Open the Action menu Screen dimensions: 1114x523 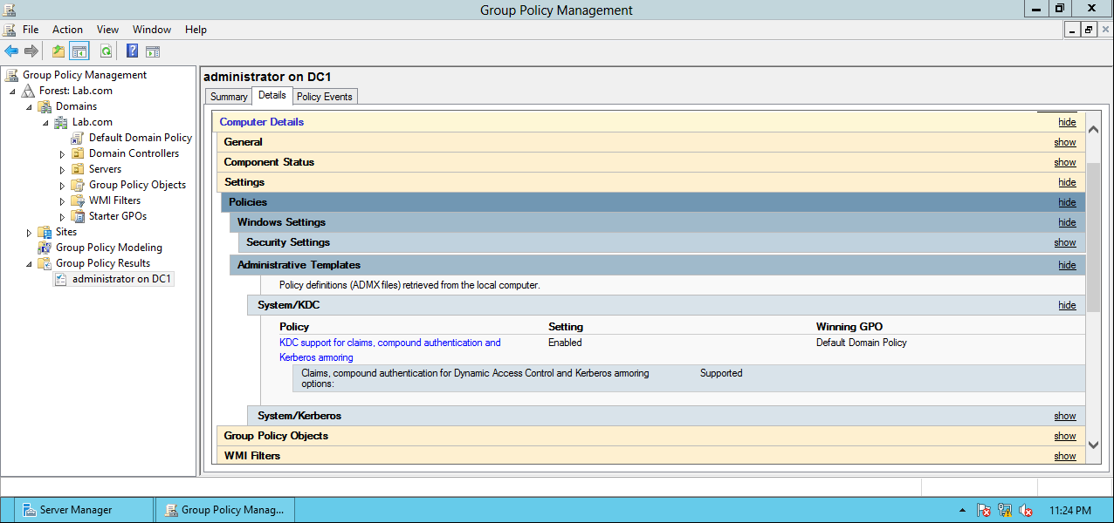click(67, 29)
